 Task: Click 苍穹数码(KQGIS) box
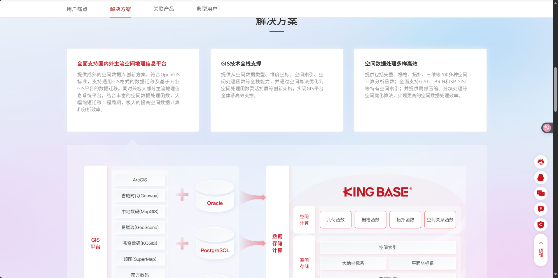coord(140,243)
